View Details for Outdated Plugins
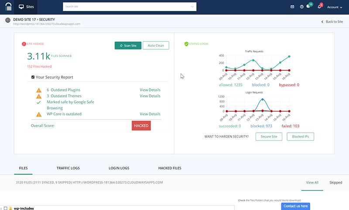This screenshot has height=210, width=349. pyautogui.click(x=150, y=90)
